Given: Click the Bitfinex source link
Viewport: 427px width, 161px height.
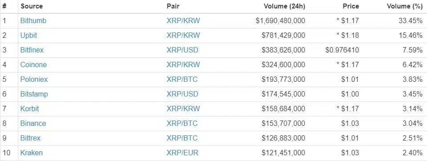Looking at the screenshot, I should click(x=32, y=50).
